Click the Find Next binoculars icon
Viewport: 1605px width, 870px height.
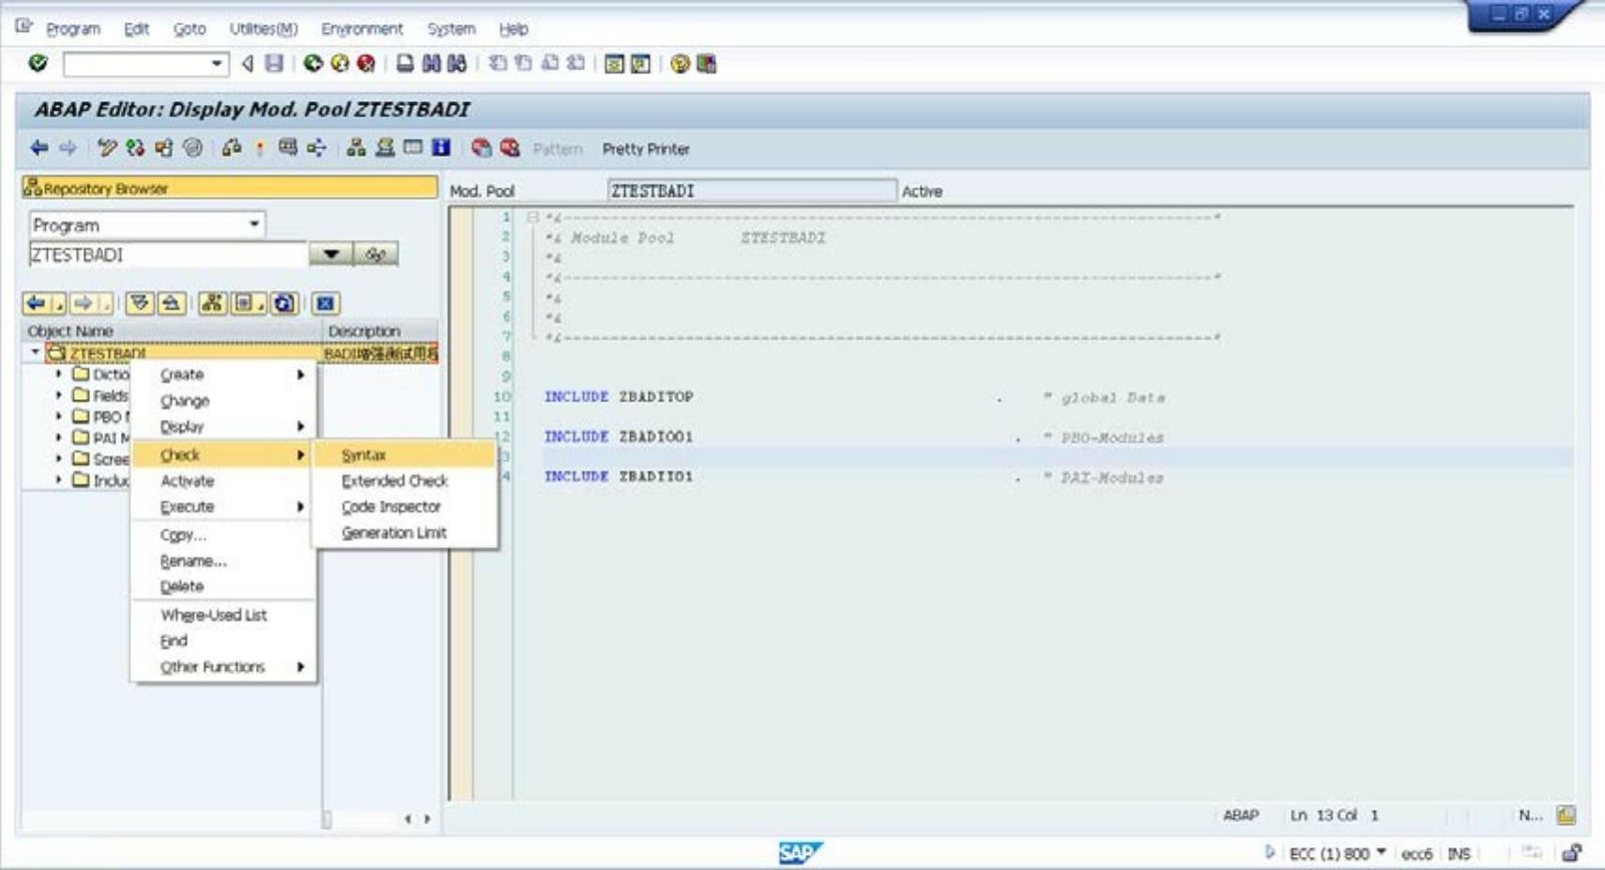[x=457, y=63]
